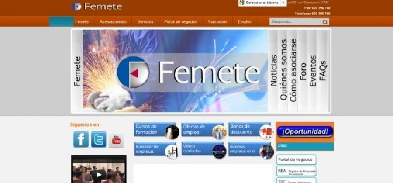Select the Foro slider tab
393x183 pixels.
[303, 71]
